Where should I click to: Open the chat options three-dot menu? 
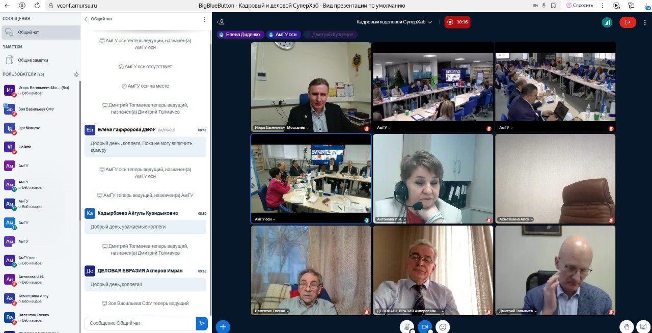coord(205,19)
